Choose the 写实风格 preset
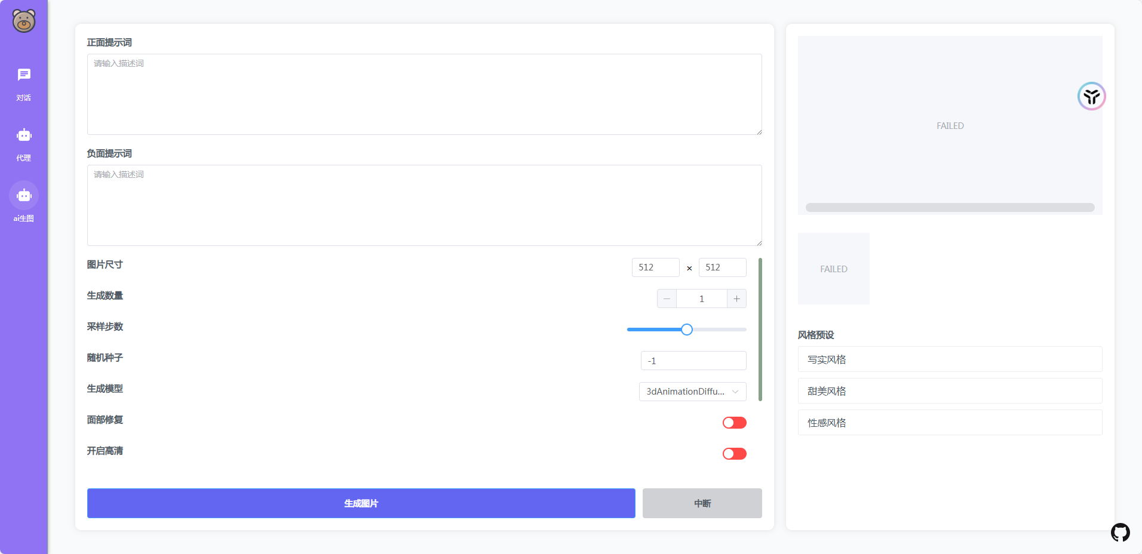Viewport: 1142px width, 554px height. click(x=950, y=359)
